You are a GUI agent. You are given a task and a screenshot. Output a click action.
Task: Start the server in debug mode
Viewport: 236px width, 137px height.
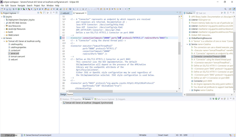(x=213, y=99)
